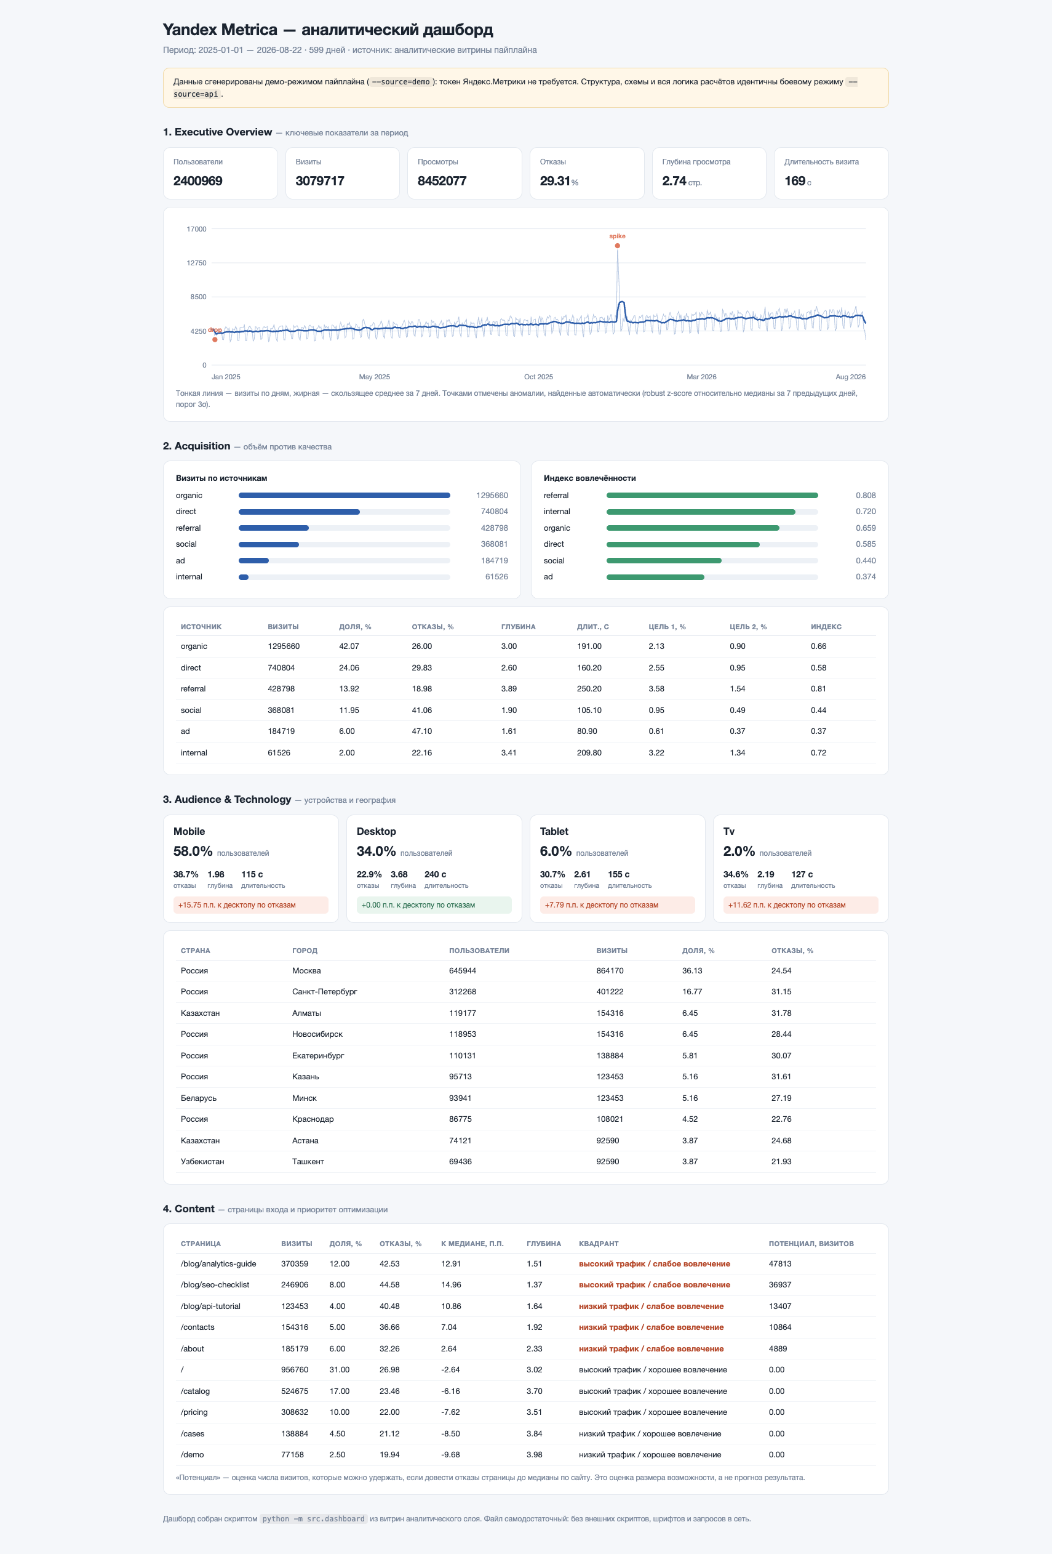Click the КВАДРАНТ column header
This screenshot has height=1554, width=1052.
click(x=599, y=1244)
